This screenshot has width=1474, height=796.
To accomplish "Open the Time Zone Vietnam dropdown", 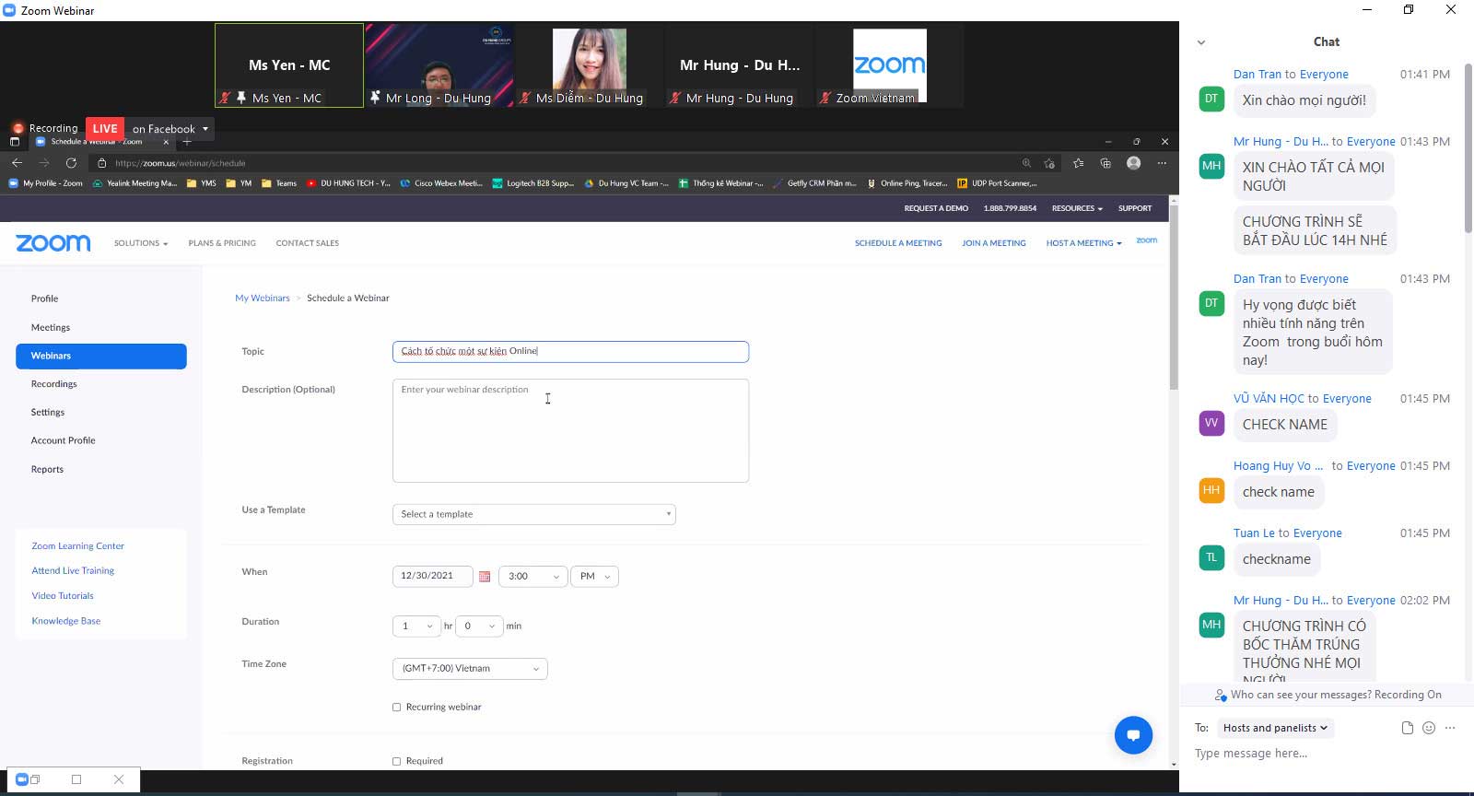I will (x=470, y=669).
